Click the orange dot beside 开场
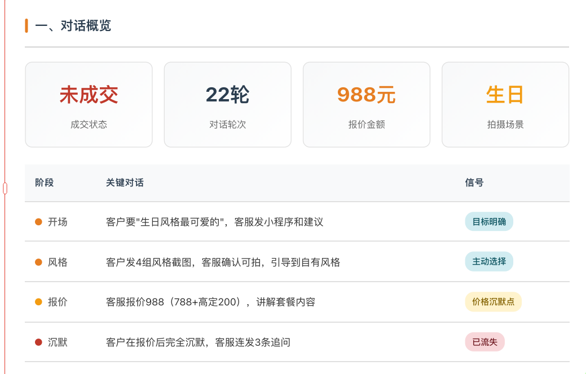This screenshot has height=374, width=586. (x=38, y=222)
